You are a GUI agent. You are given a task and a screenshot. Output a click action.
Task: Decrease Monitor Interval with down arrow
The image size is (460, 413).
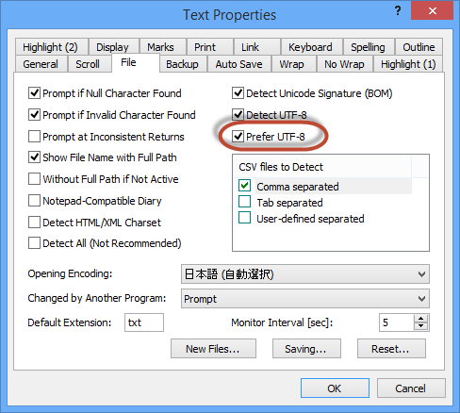click(x=420, y=326)
